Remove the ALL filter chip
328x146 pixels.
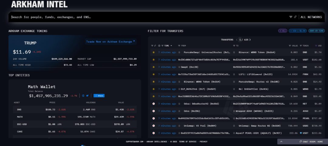(x=283, y=31)
